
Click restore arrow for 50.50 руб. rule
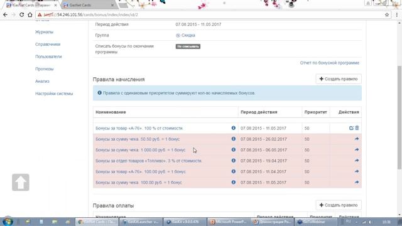pyautogui.click(x=357, y=139)
